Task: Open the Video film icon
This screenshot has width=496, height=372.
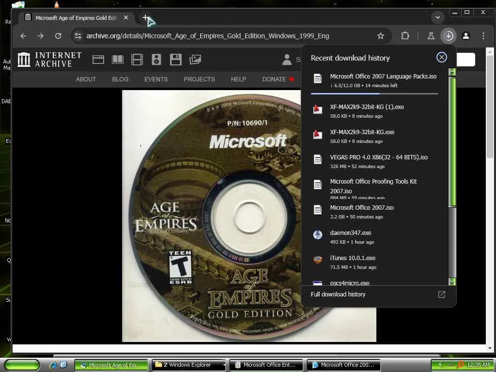Action: pos(137,60)
